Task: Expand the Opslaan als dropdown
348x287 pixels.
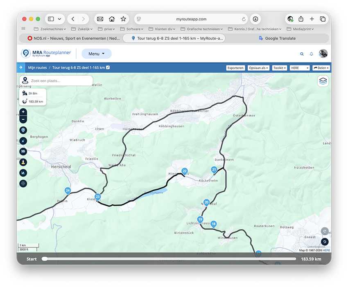Action: (258, 68)
